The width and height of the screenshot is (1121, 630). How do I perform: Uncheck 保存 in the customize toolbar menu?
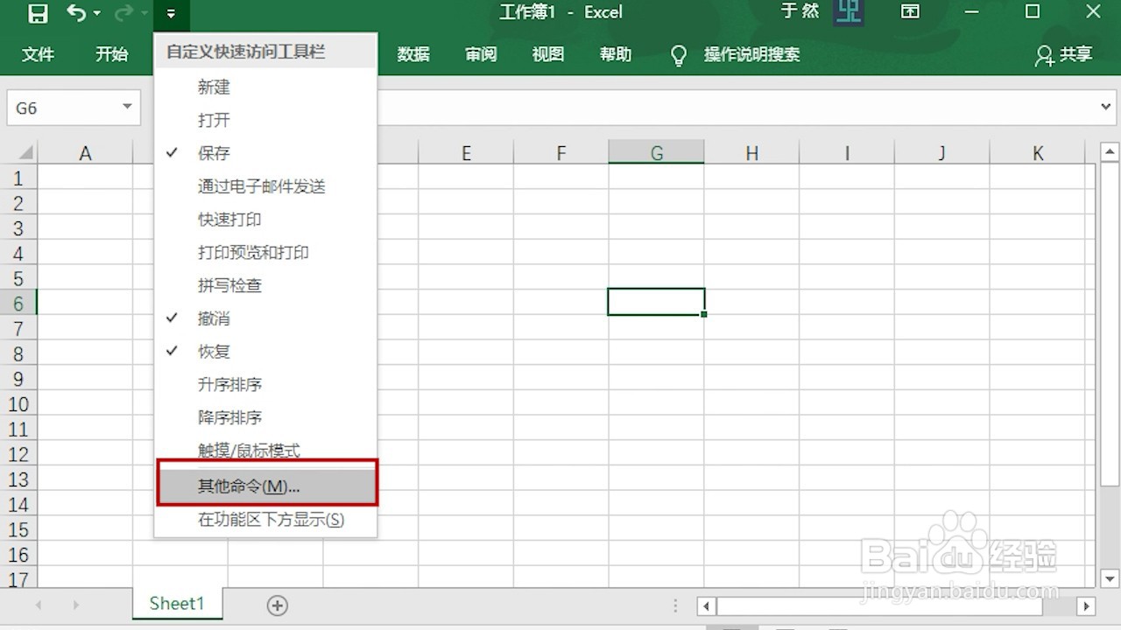pos(213,153)
